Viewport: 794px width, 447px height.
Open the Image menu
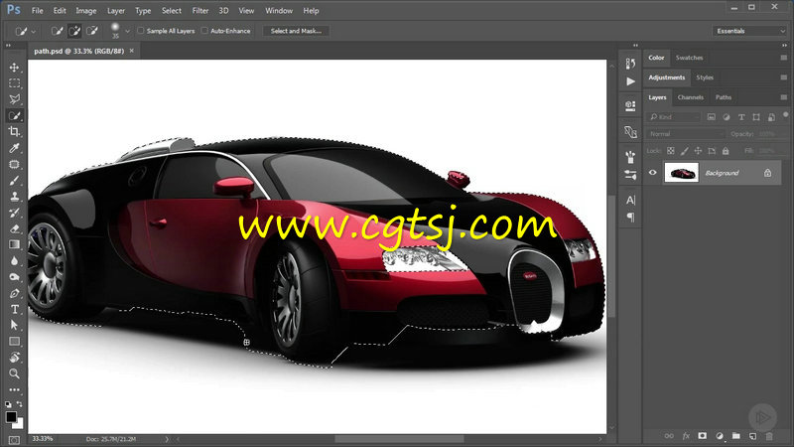[x=85, y=11]
